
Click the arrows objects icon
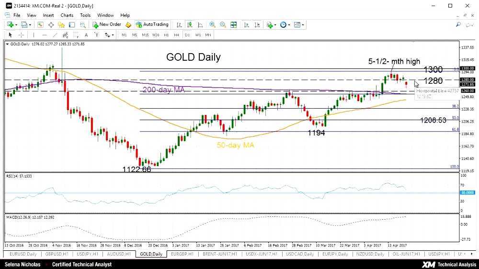pos(107,35)
